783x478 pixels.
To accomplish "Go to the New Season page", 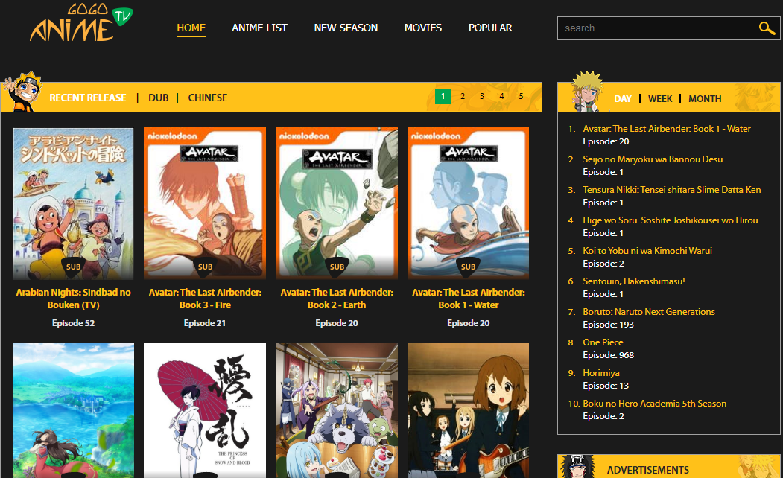I will pos(346,28).
